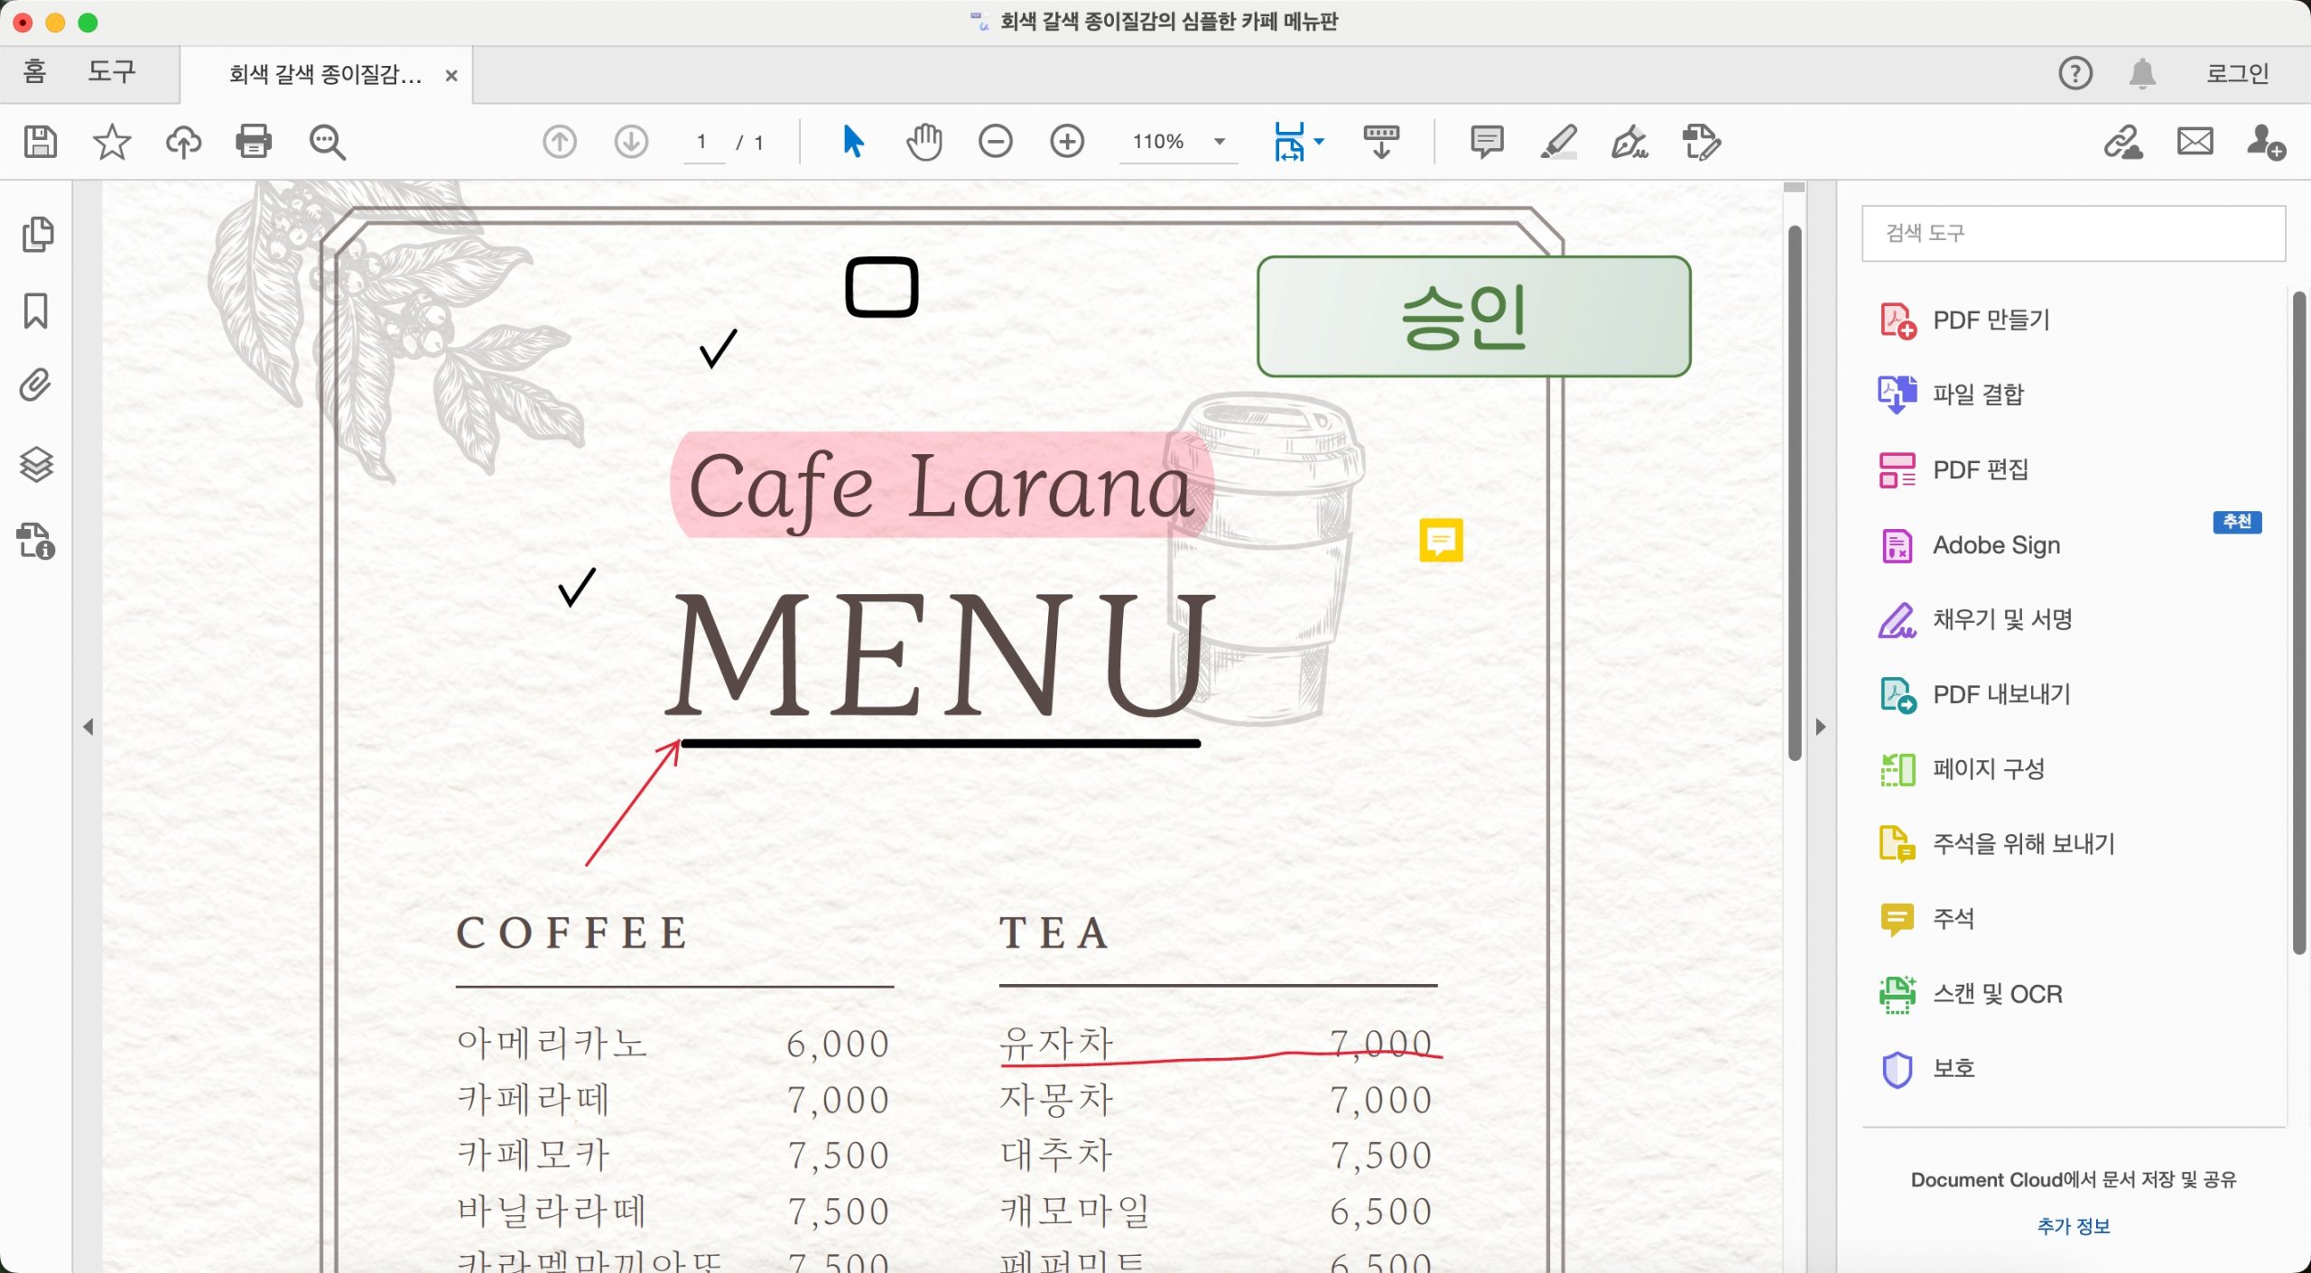Activate the hand pan tool
The height and width of the screenshot is (1273, 2311).
[x=924, y=142]
